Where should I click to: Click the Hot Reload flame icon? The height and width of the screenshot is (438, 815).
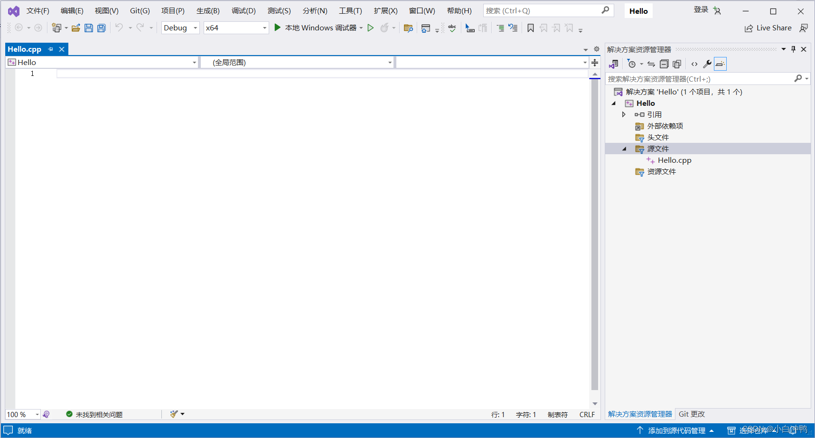point(384,28)
